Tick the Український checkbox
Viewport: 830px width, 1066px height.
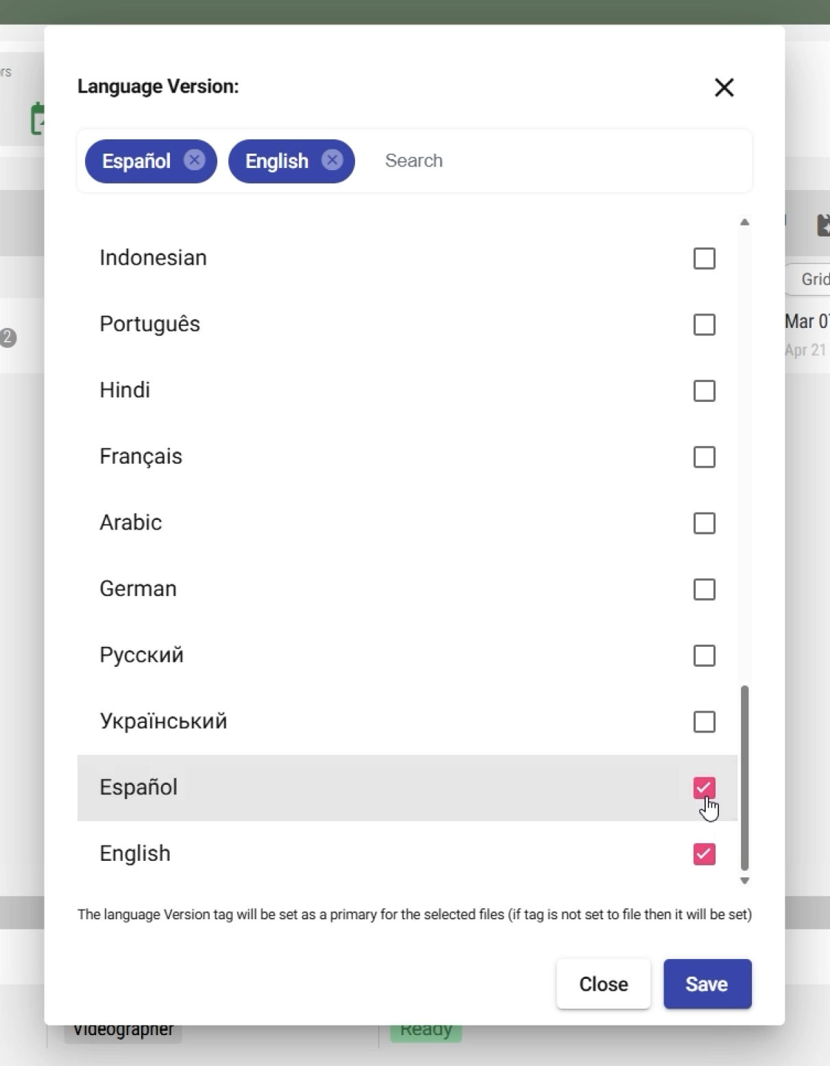[704, 722]
